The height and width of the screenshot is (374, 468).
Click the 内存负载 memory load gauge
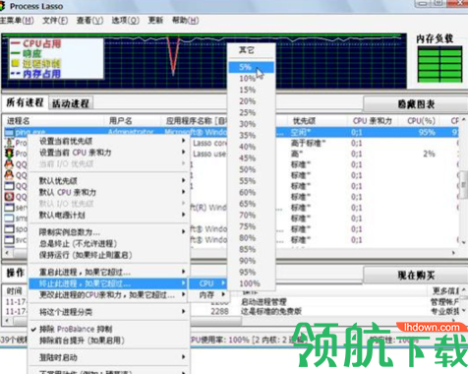[x=439, y=64]
